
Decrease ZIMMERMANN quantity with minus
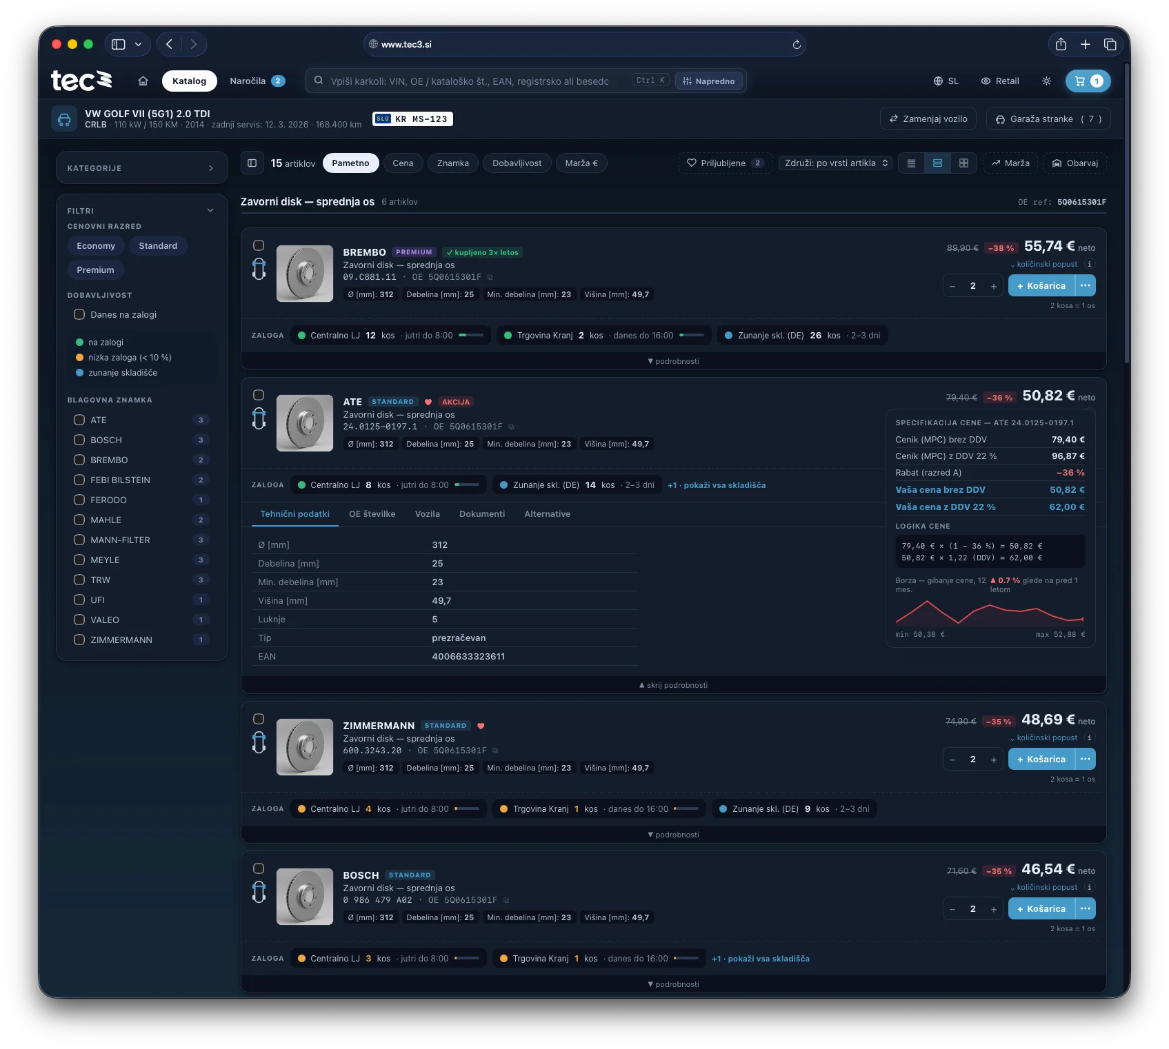[x=952, y=760]
